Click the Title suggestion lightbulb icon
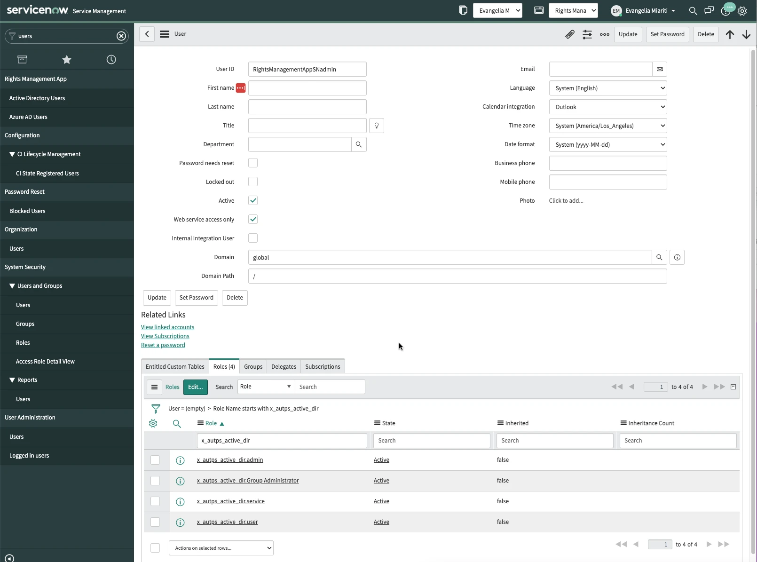Screen dimensions: 757x562 click(x=377, y=126)
